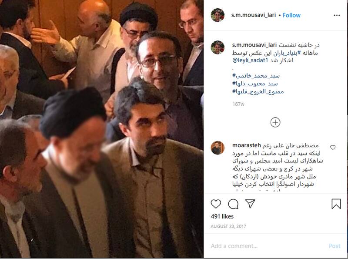
Task: Like the post with heart icon
Action: [x=216, y=204]
